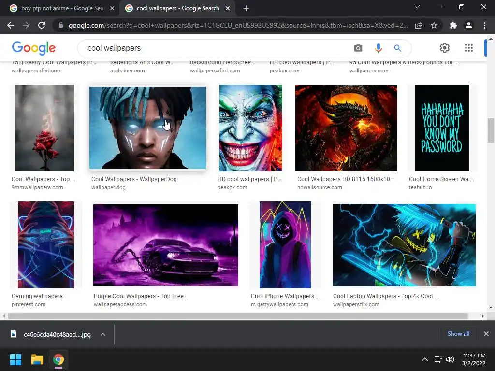This screenshot has width=495, height=371.
Task: Open the clock showing 11:37 PM
Action: [474, 359]
